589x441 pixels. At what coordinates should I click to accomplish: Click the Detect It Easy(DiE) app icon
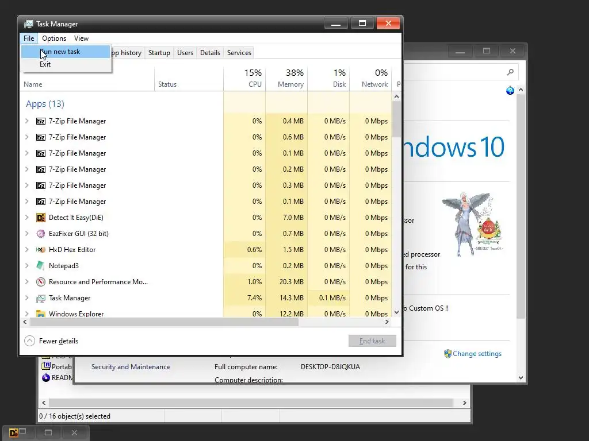[x=41, y=218]
